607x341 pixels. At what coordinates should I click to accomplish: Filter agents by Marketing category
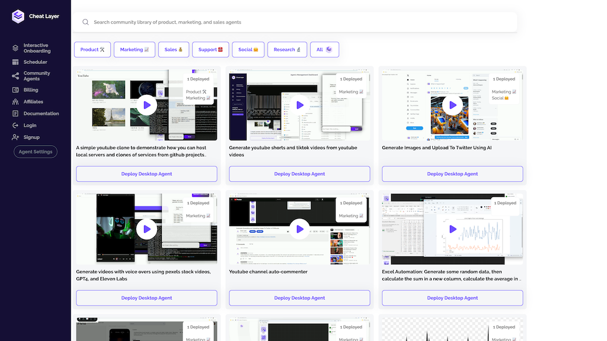[x=134, y=50]
